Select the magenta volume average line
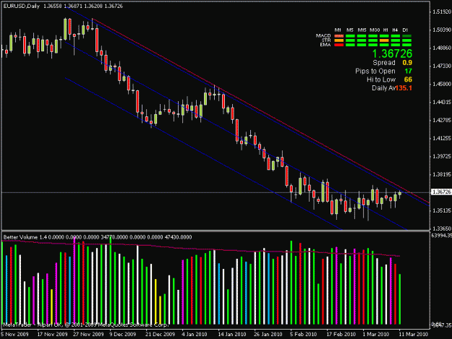Image resolution: width=452 pixels, height=339 pixels. (202, 248)
